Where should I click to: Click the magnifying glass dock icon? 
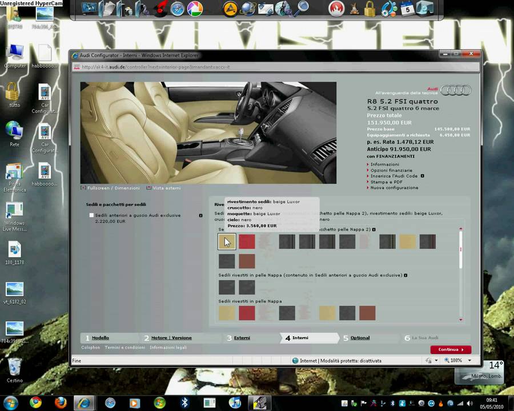click(301, 8)
